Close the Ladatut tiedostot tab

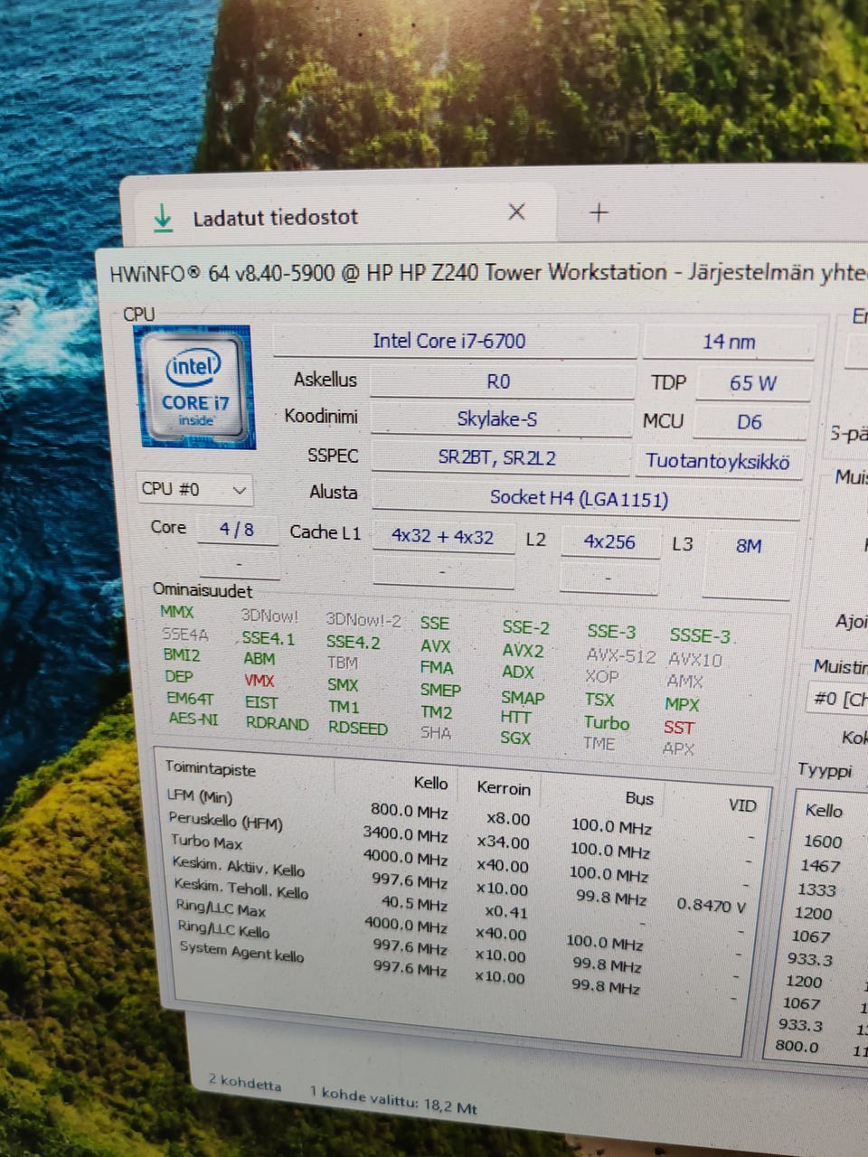point(516,212)
